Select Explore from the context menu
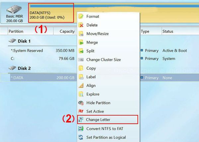Image resolution: width=199 pixels, height=142 pixels. (93, 94)
